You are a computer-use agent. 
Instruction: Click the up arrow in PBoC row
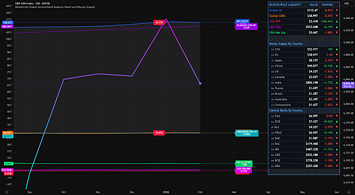[x=337, y=133]
